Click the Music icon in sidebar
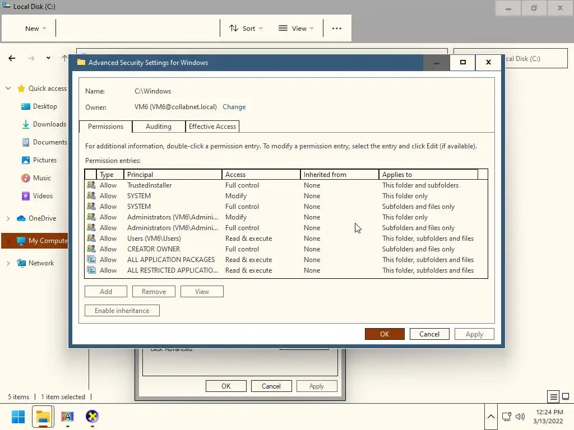The height and width of the screenshot is (430, 574). pos(26,178)
